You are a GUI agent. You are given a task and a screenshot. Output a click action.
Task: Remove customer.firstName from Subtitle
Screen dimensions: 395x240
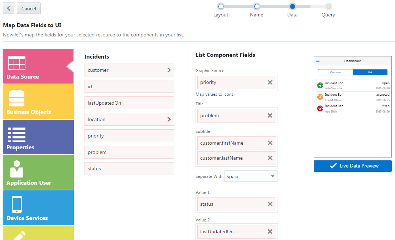270,143
